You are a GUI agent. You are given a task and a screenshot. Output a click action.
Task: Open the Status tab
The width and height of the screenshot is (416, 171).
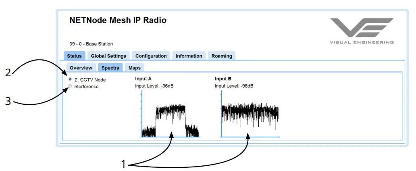[74, 56]
